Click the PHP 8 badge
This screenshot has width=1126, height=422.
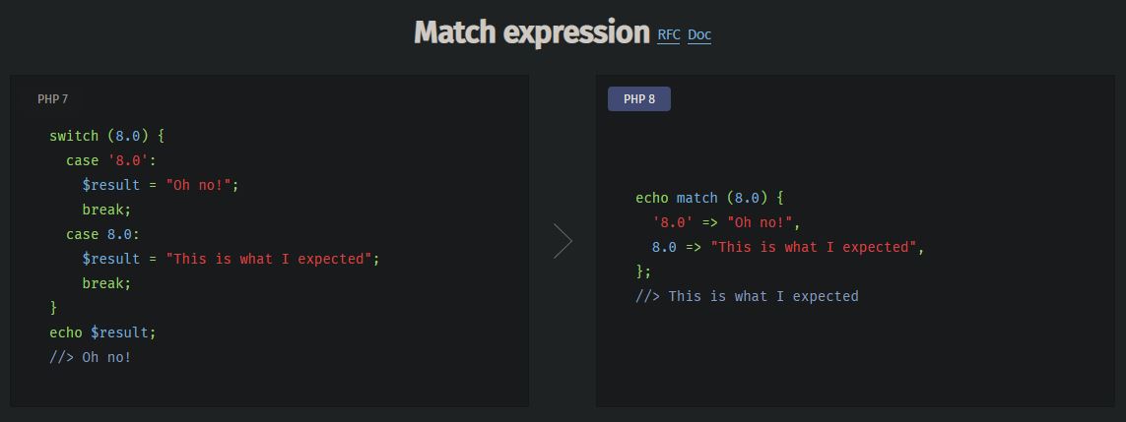click(x=638, y=98)
